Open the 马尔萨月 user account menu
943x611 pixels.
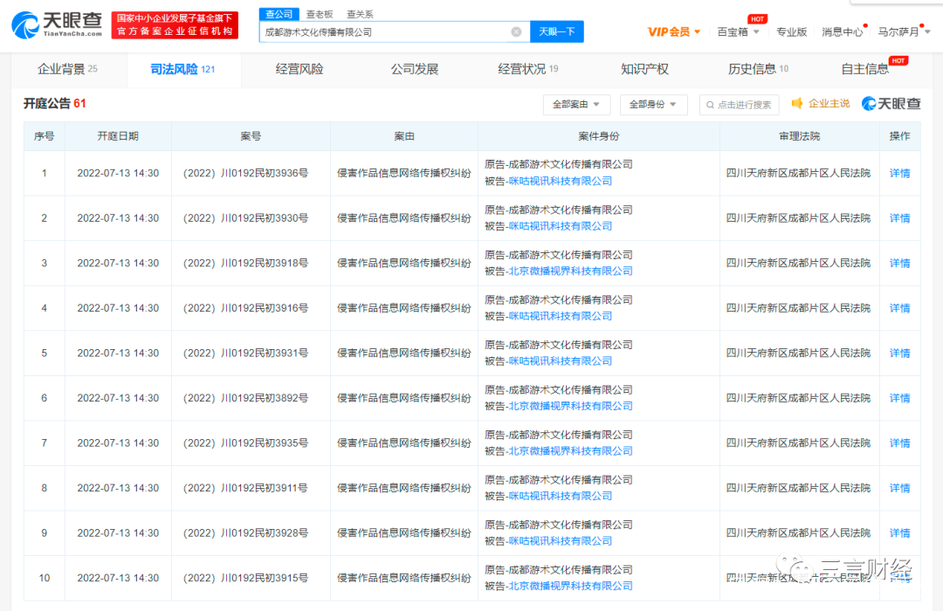[903, 32]
